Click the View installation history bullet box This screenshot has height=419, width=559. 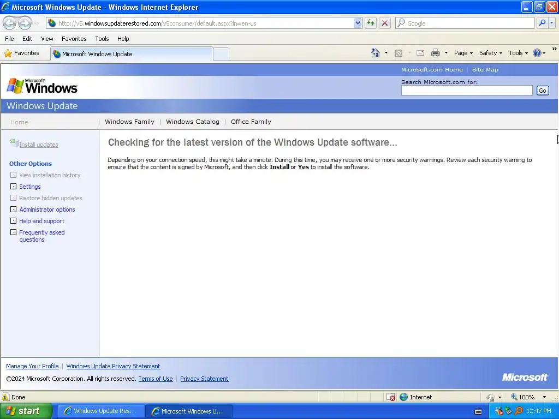tap(13, 175)
